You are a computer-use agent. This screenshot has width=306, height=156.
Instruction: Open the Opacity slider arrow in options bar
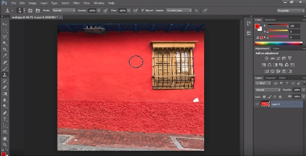click(x=99, y=11)
